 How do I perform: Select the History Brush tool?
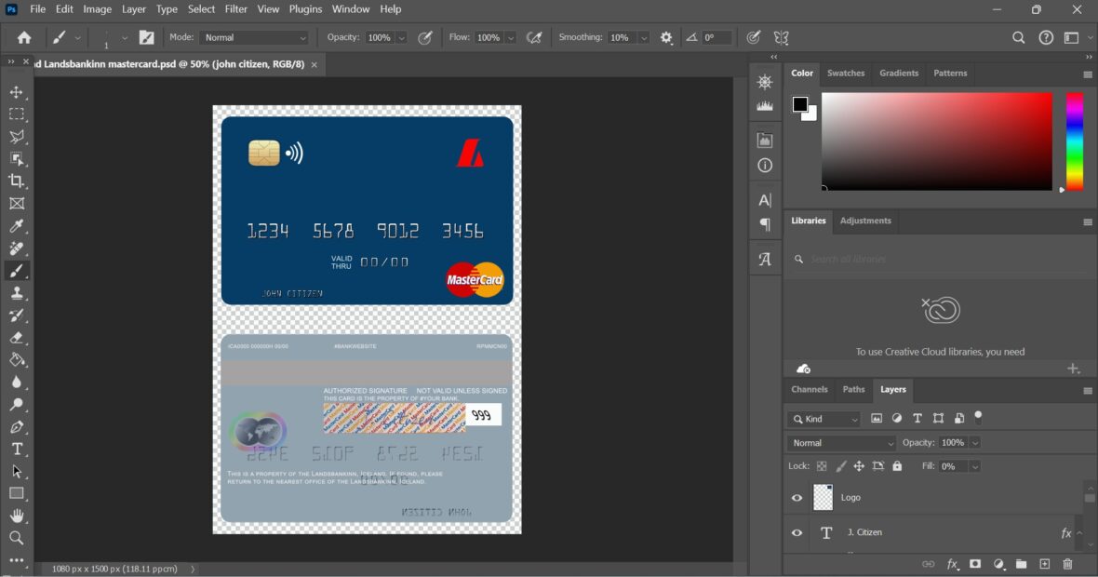coord(16,315)
